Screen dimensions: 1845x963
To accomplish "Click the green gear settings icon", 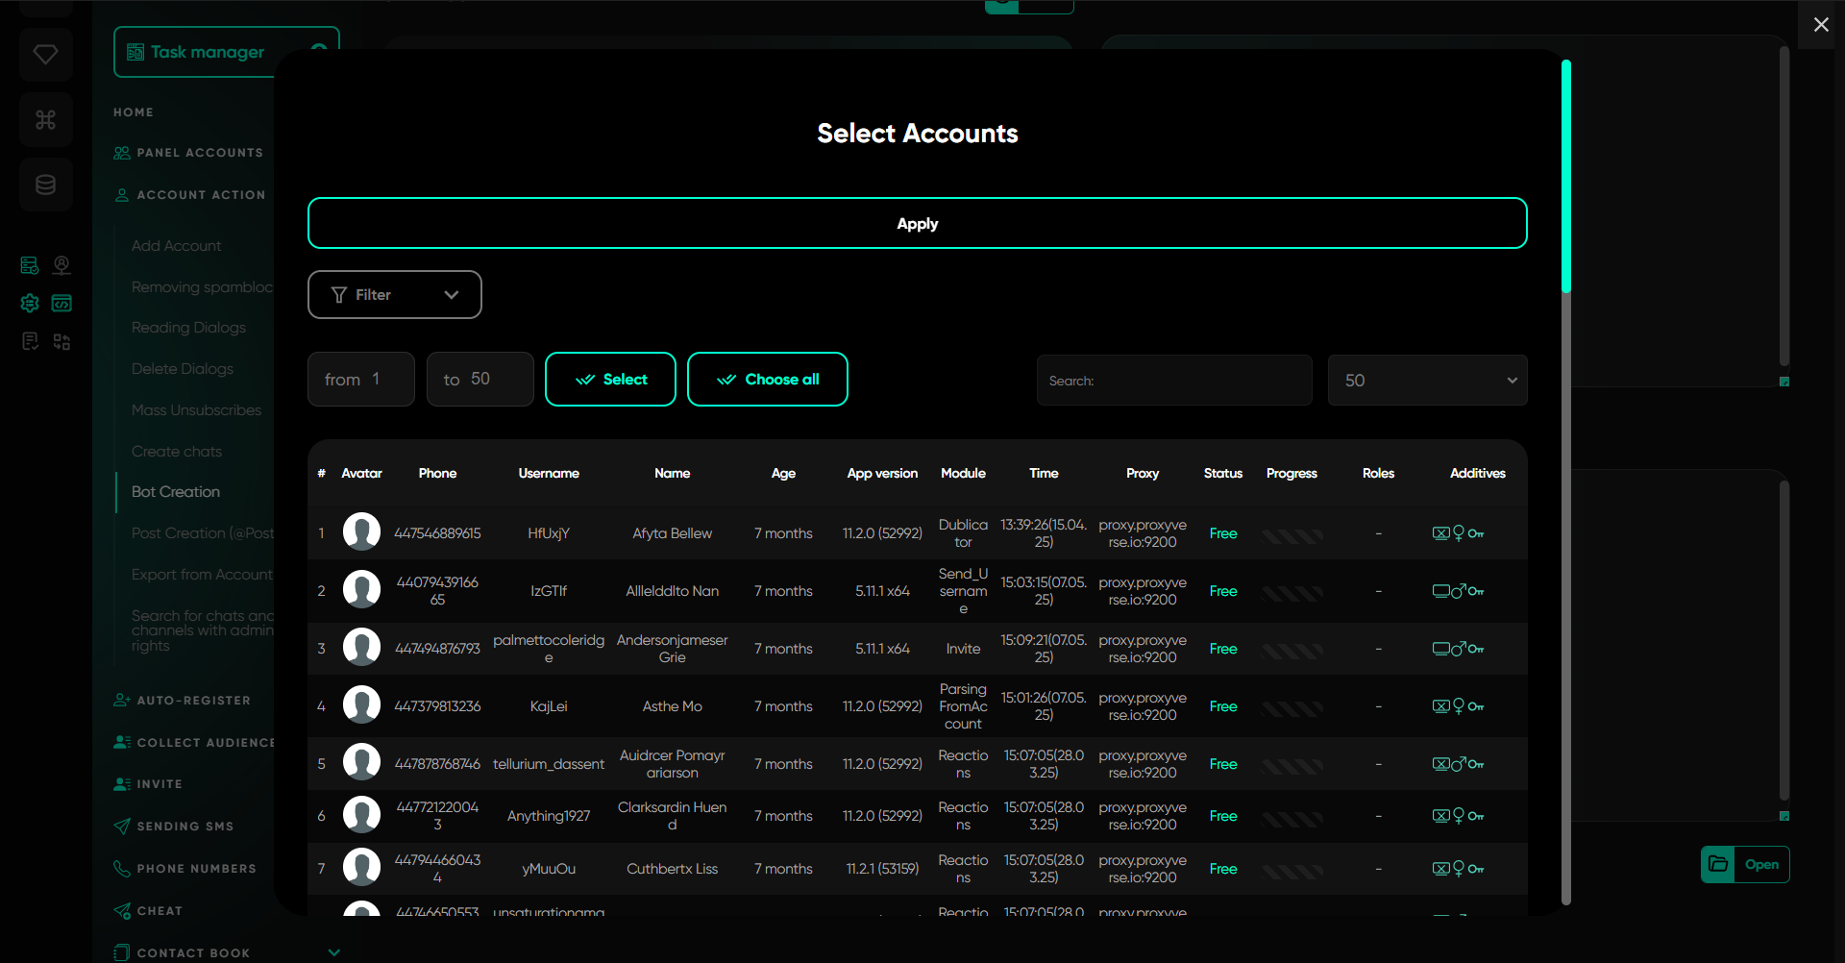I will point(30,304).
